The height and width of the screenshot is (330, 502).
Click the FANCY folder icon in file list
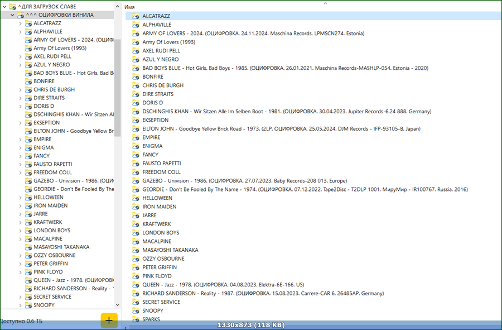pos(136,155)
